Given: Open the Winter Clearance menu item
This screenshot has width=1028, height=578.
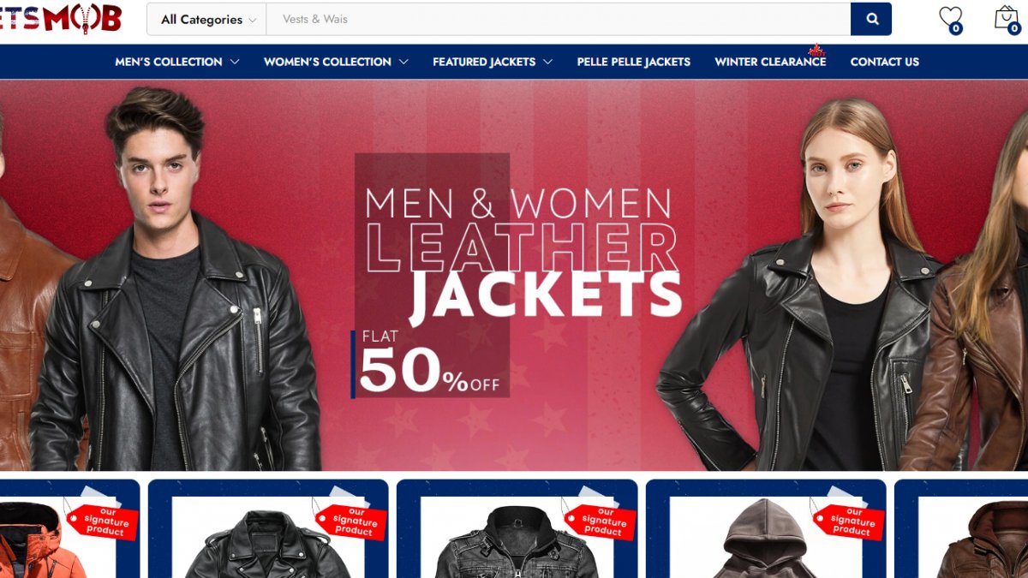Looking at the screenshot, I should click(x=770, y=62).
